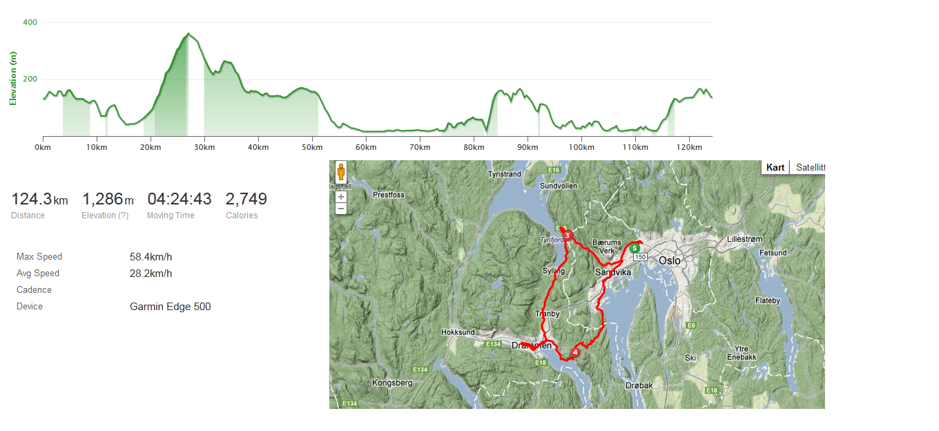Zoom in on the map
The width and height of the screenshot is (939, 431).
click(341, 197)
